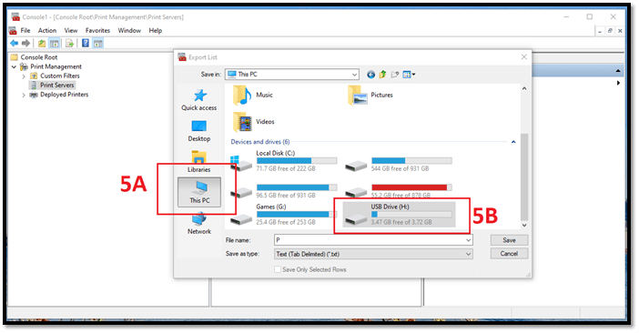Go to last folder visited in dialog

coord(370,75)
